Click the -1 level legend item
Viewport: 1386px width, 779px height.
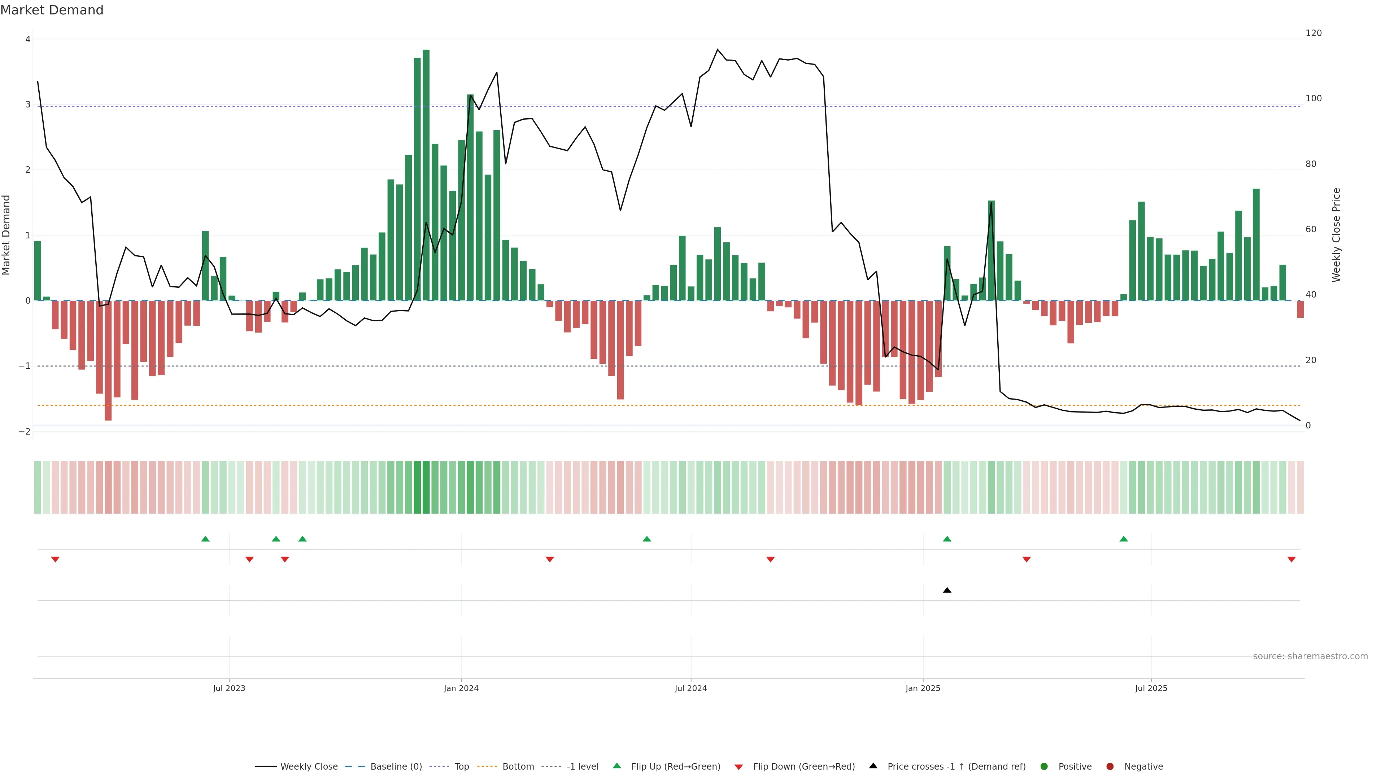point(582,767)
